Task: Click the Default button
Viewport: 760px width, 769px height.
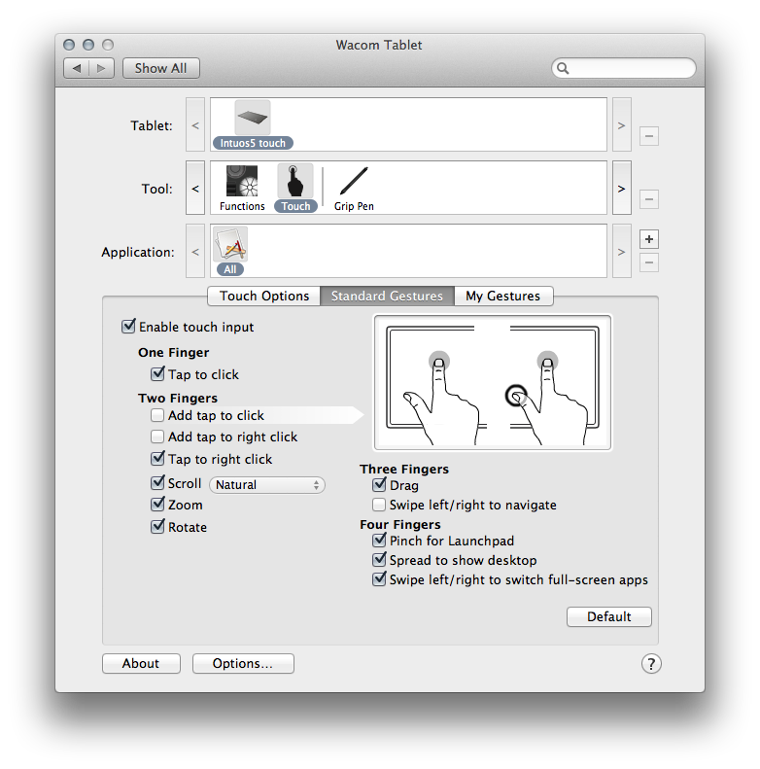Action: pyautogui.click(x=609, y=616)
